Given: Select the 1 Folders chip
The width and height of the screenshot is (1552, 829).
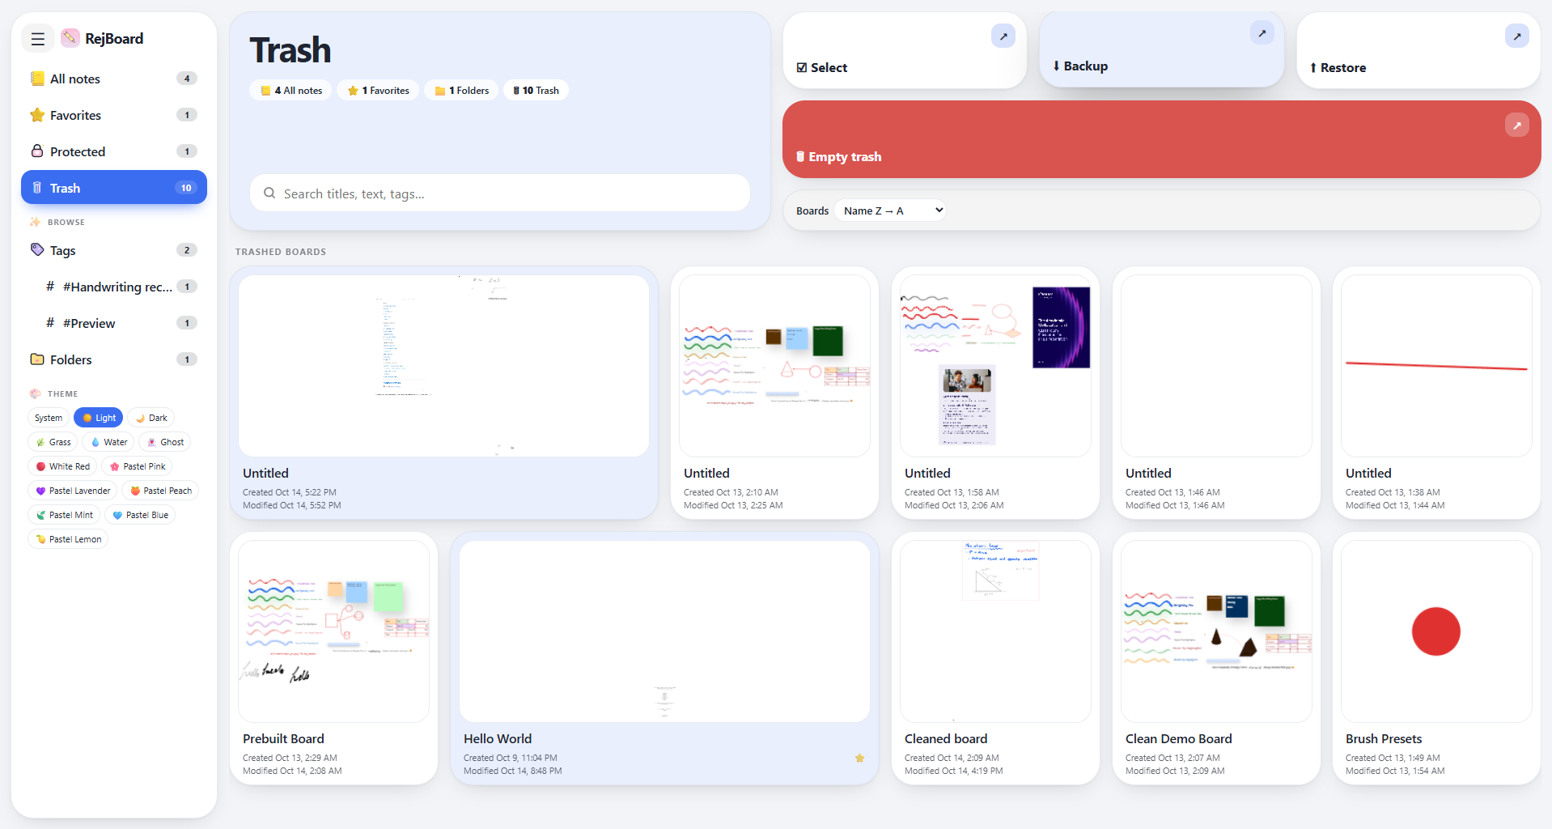Looking at the screenshot, I should click(x=462, y=91).
